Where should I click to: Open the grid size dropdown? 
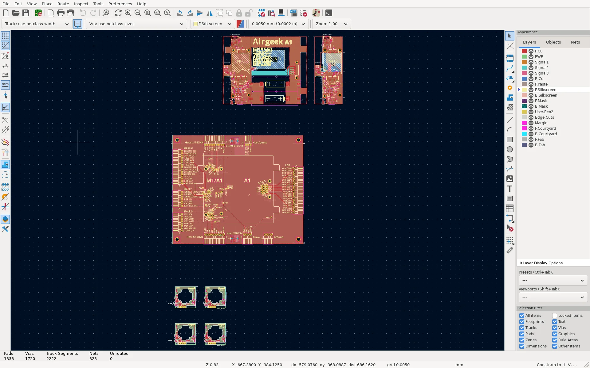pos(278,24)
